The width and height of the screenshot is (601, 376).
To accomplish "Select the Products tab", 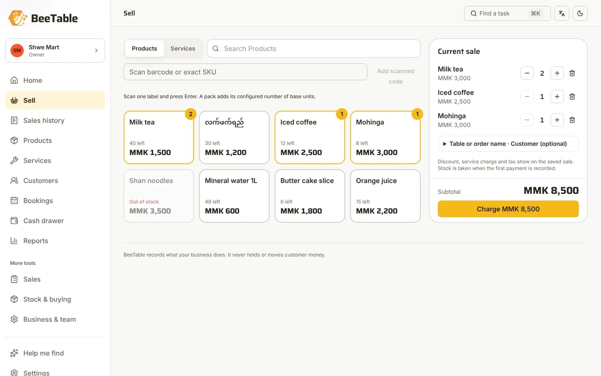I will coord(144,48).
